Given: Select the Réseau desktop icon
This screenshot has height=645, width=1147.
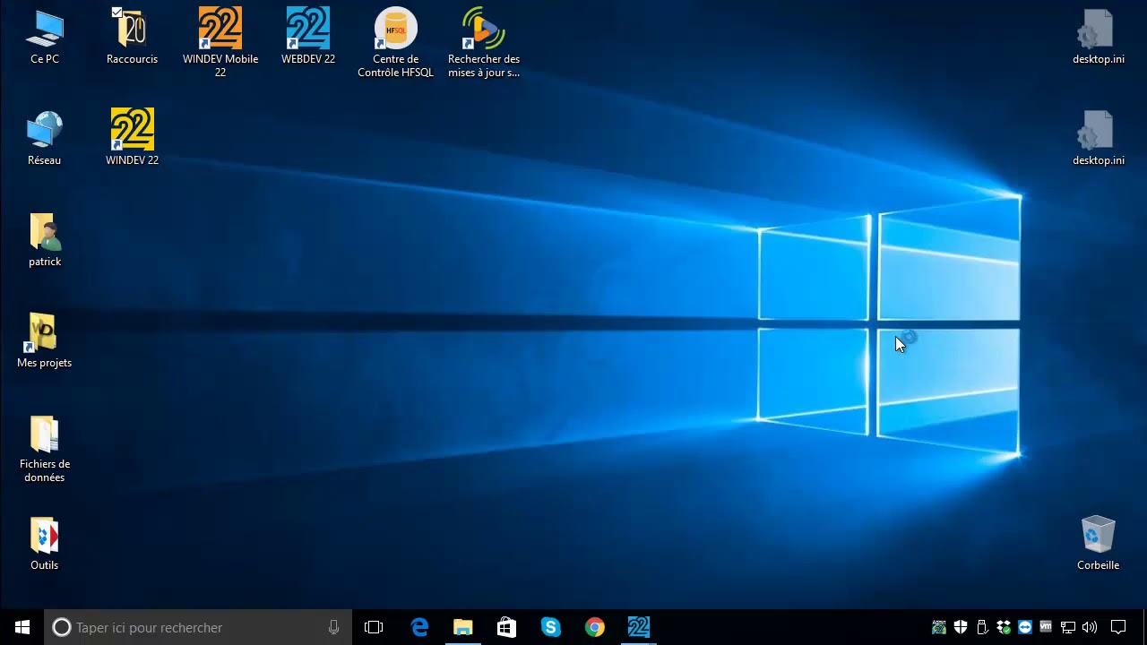Looking at the screenshot, I should coord(45,138).
